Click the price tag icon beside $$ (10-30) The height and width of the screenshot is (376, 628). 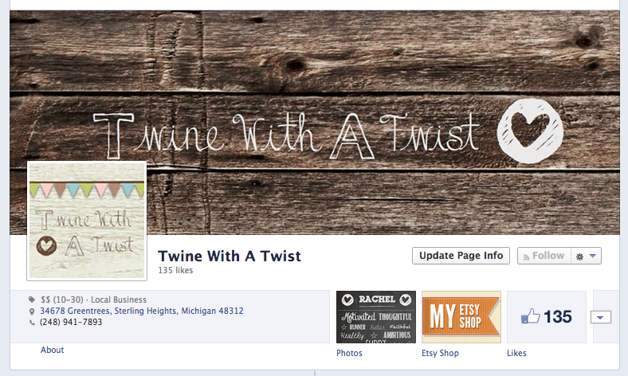point(32,300)
